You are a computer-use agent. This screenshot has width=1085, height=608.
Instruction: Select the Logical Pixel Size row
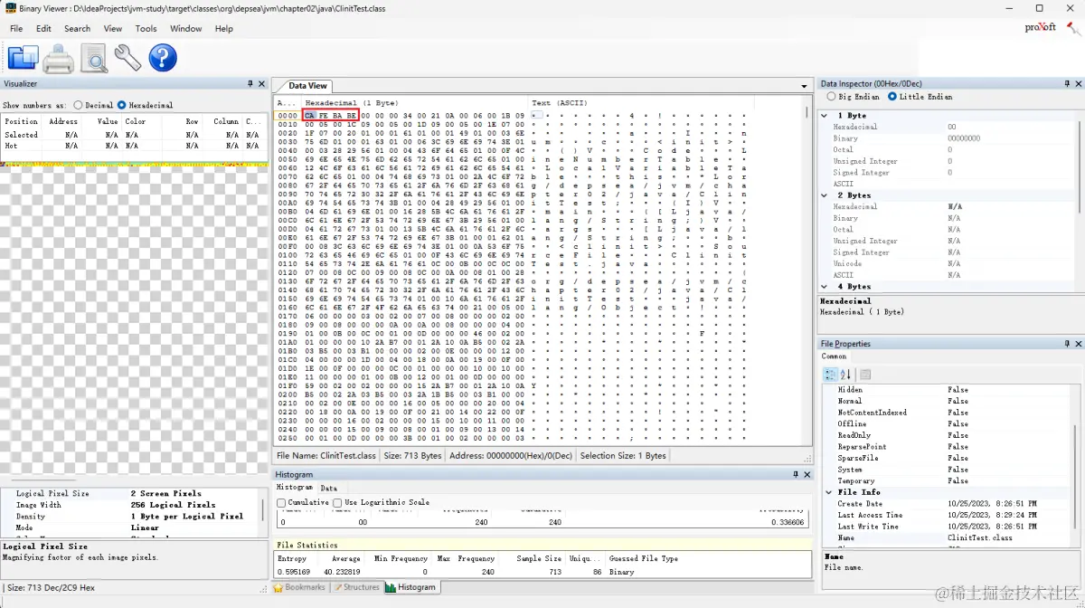click(x=131, y=494)
